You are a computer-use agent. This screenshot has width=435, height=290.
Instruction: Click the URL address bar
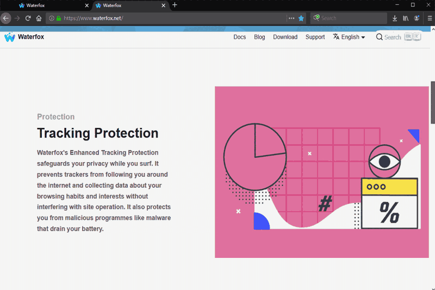tap(174, 18)
